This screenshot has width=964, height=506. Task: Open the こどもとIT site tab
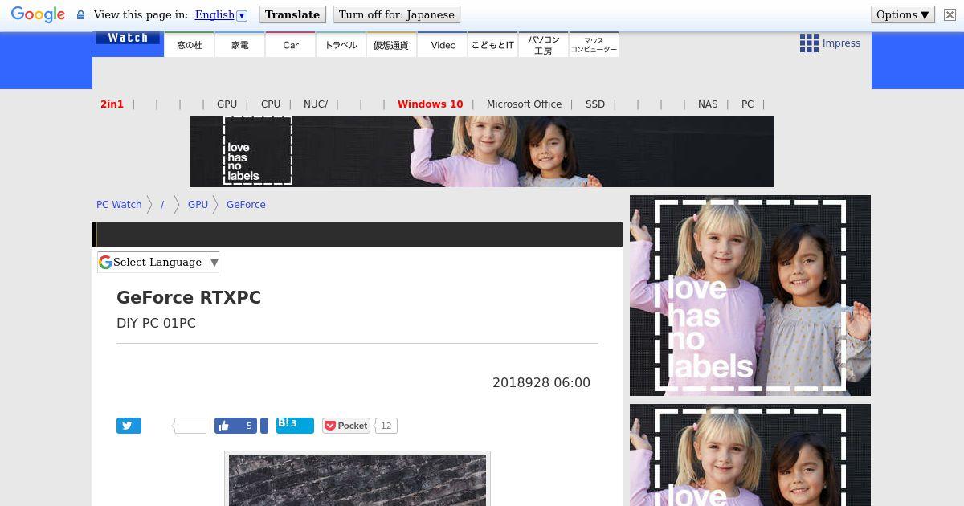pyautogui.click(x=492, y=45)
